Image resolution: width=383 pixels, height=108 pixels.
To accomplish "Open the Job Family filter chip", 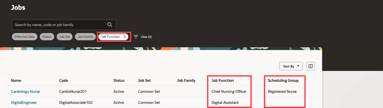I will 86,37.
